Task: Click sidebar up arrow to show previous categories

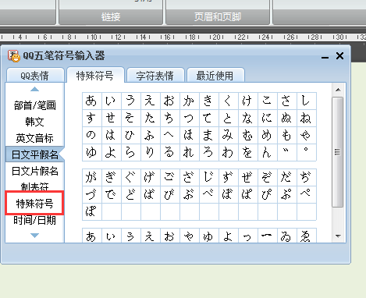Action: coord(34,90)
